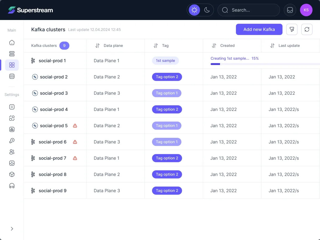Image resolution: width=320 pixels, height=240 pixels.
Task: Click the Last update 12.04.2024 12:45 text
Action: click(x=94, y=30)
